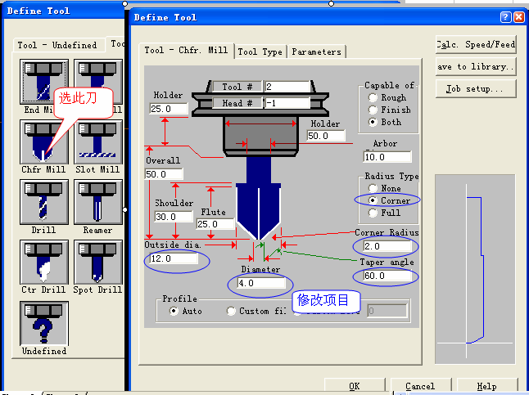The height and width of the screenshot is (395, 529).
Task: Click the Cancel button
Action: (420, 386)
